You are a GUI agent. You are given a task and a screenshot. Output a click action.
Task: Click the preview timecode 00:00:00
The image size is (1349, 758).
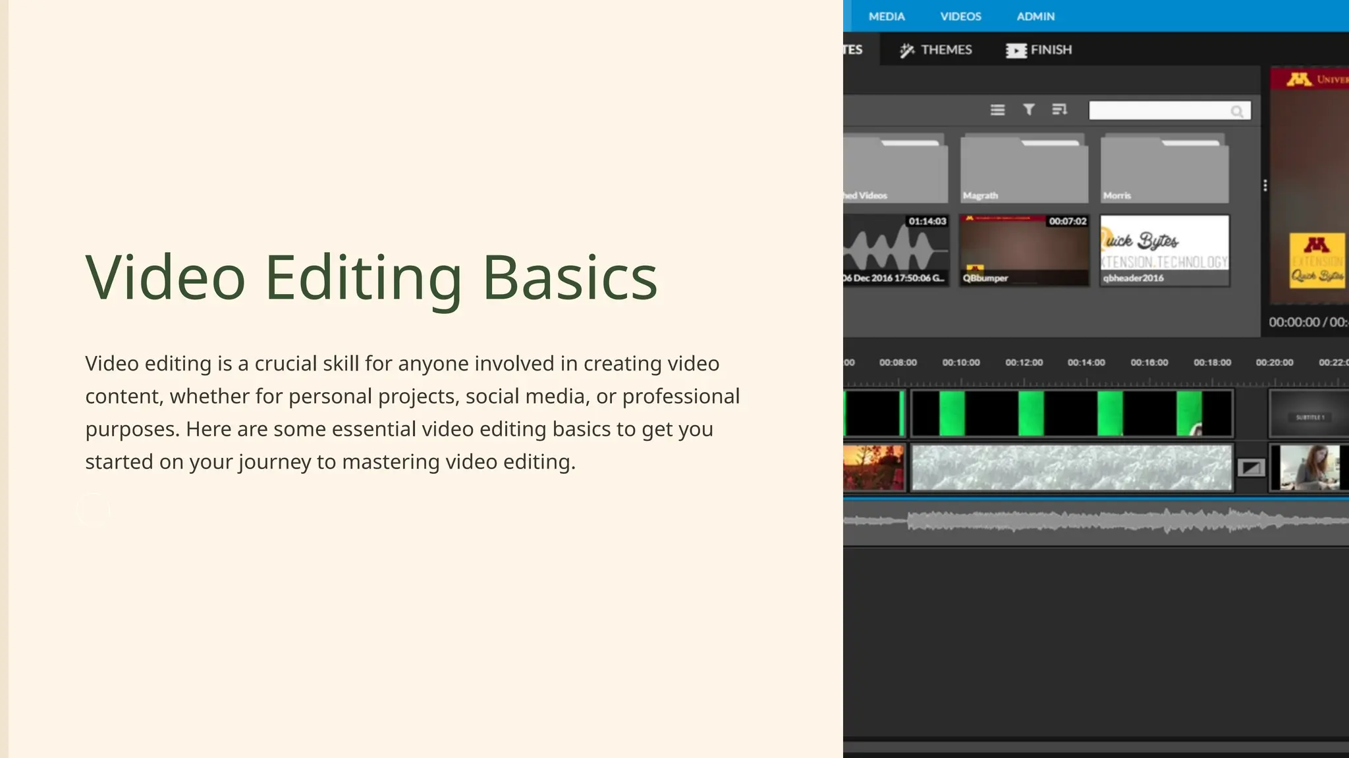pyautogui.click(x=1294, y=322)
